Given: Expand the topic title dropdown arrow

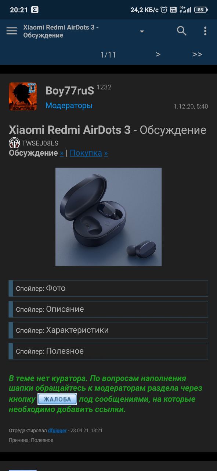Looking at the screenshot, I should pos(142,32).
